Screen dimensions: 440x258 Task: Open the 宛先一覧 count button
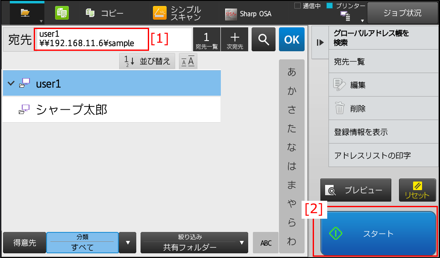tap(206, 39)
